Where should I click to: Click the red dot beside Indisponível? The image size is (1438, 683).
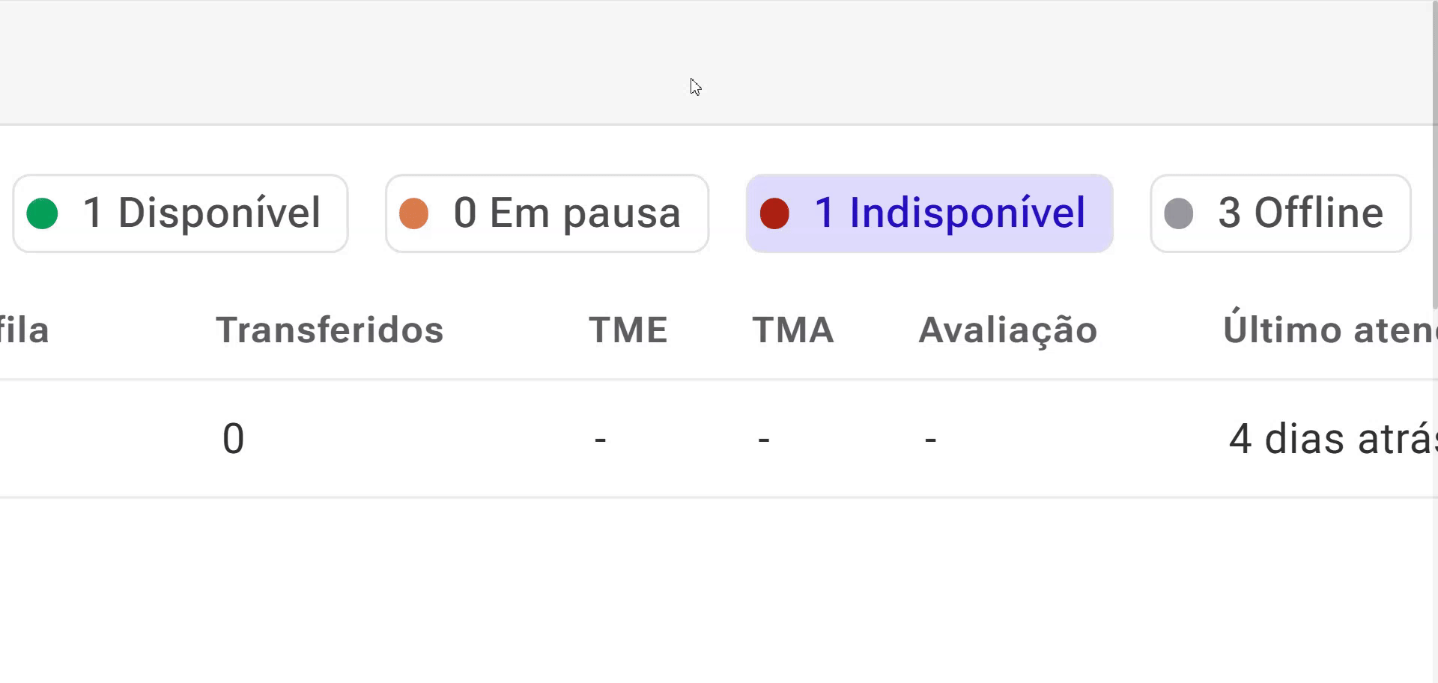click(774, 213)
